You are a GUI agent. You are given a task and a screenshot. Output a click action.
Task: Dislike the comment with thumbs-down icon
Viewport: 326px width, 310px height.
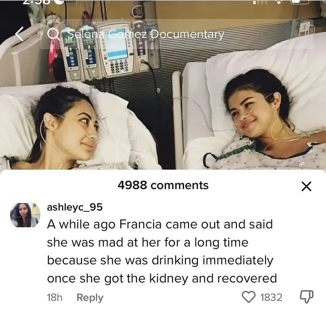(306, 297)
